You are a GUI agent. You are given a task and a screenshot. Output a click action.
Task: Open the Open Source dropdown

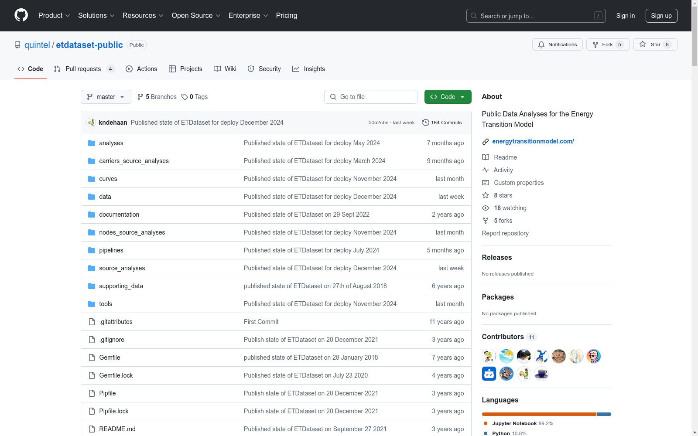click(x=196, y=15)
